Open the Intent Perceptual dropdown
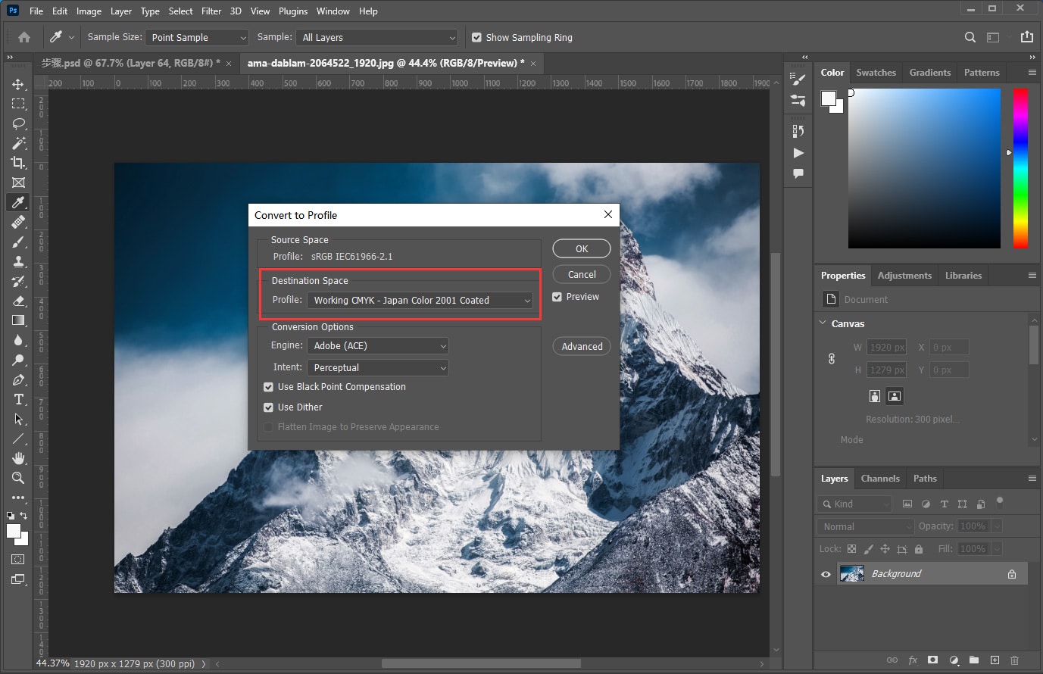 pos(378,368)
